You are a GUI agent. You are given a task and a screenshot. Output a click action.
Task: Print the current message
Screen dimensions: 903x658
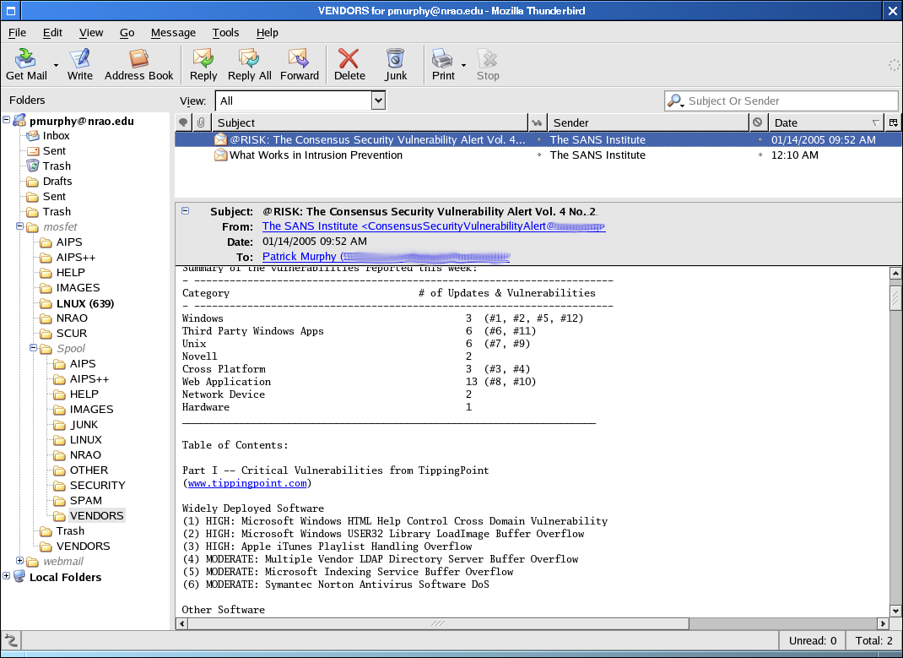pos(443,64)
